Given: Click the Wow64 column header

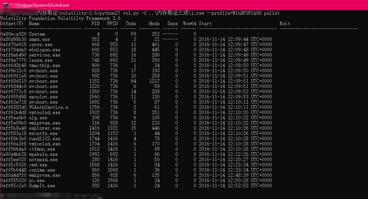Looking at the screenshot, I should point(189,24).
